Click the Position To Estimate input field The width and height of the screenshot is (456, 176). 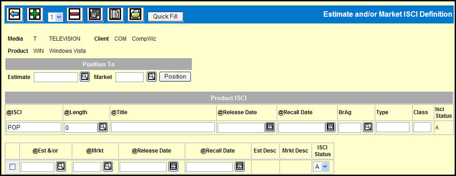pyautogui.click(x=56, y=77)
